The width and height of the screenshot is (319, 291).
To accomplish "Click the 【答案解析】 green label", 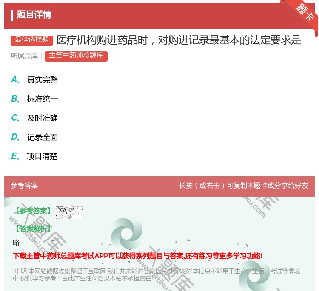I will (x=32, y=229).
